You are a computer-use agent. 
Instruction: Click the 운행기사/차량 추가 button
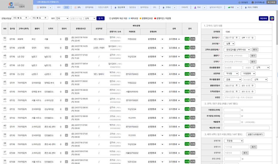[x=255, y=134]
